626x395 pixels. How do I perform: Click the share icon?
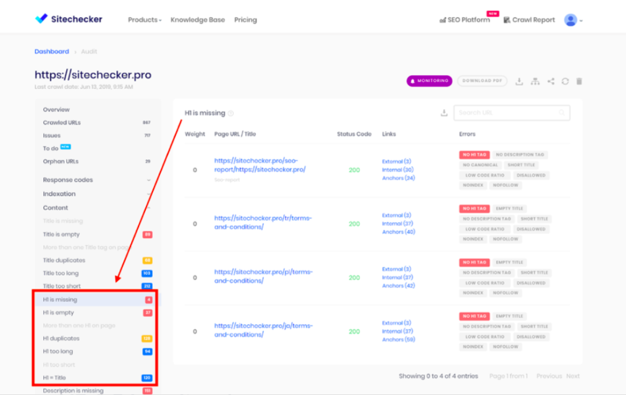551,81
